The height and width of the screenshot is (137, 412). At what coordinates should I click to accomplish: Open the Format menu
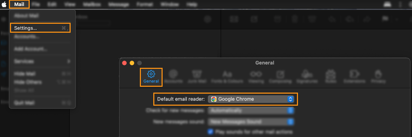click(x=145, y=4)
